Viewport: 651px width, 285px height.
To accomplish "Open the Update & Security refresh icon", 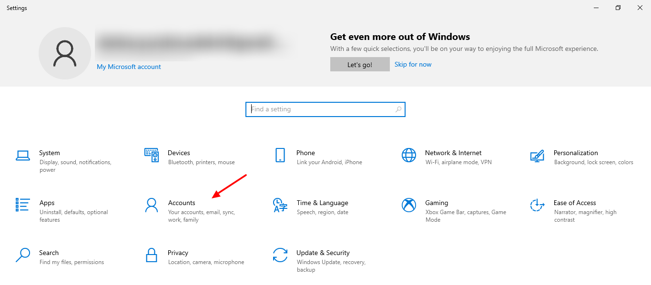I will [280, 255].
